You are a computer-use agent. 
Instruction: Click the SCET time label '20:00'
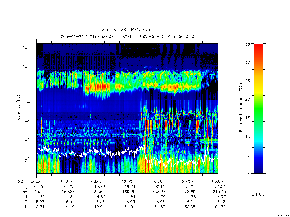click(x=187, y=181)
